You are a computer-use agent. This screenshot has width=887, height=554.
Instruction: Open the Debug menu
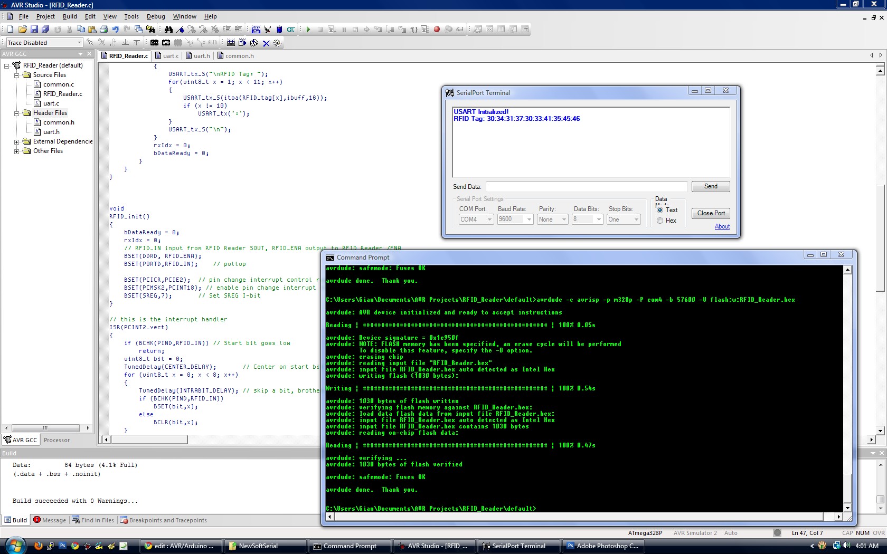click(x=156, y=16)
